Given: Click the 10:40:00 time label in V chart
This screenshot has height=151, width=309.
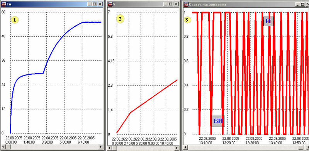Looking at the screenshot, I should (x=166, y=144).
